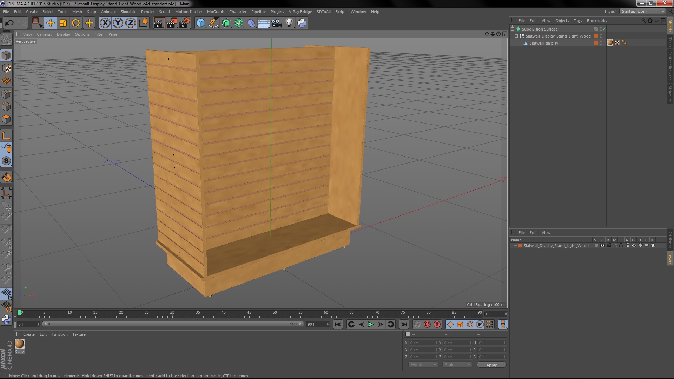
Task: Activate the Scale tool
Action: pyautogui.click(x=63, y=23)
